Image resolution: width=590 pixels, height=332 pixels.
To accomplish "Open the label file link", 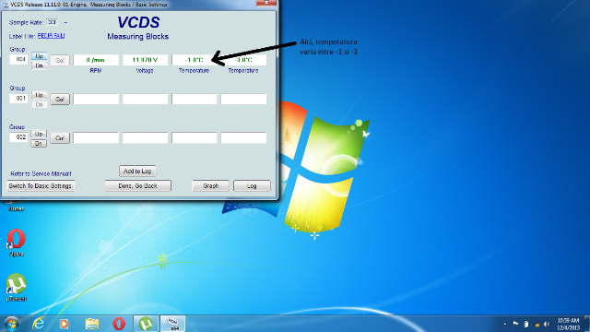I will 52,36.
